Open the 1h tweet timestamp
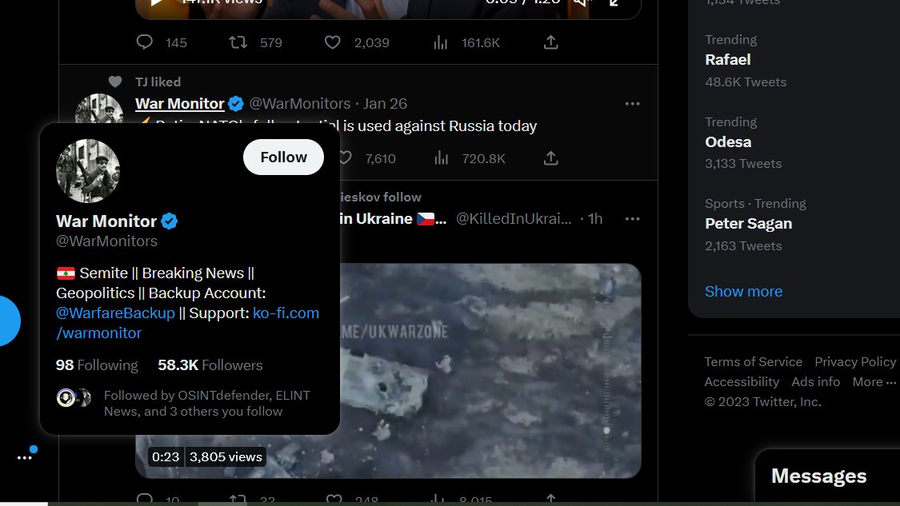Screen dimensions: 900x506 [x=595, y=219]
